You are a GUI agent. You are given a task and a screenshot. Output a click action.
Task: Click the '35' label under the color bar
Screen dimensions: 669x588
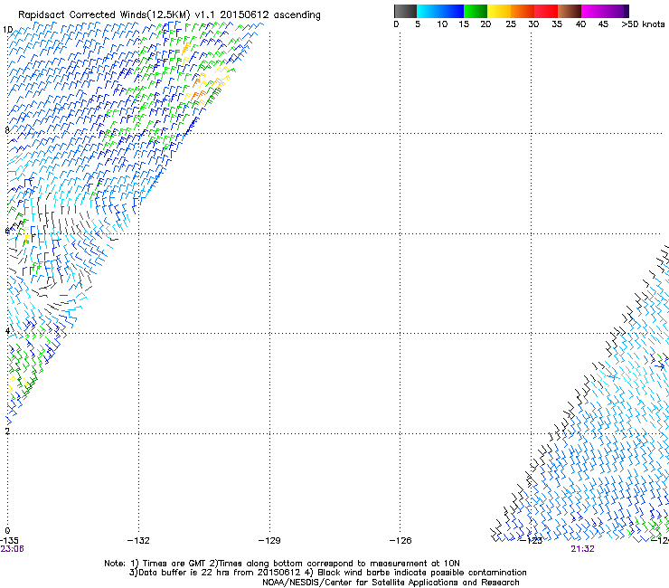pos(557,24)
